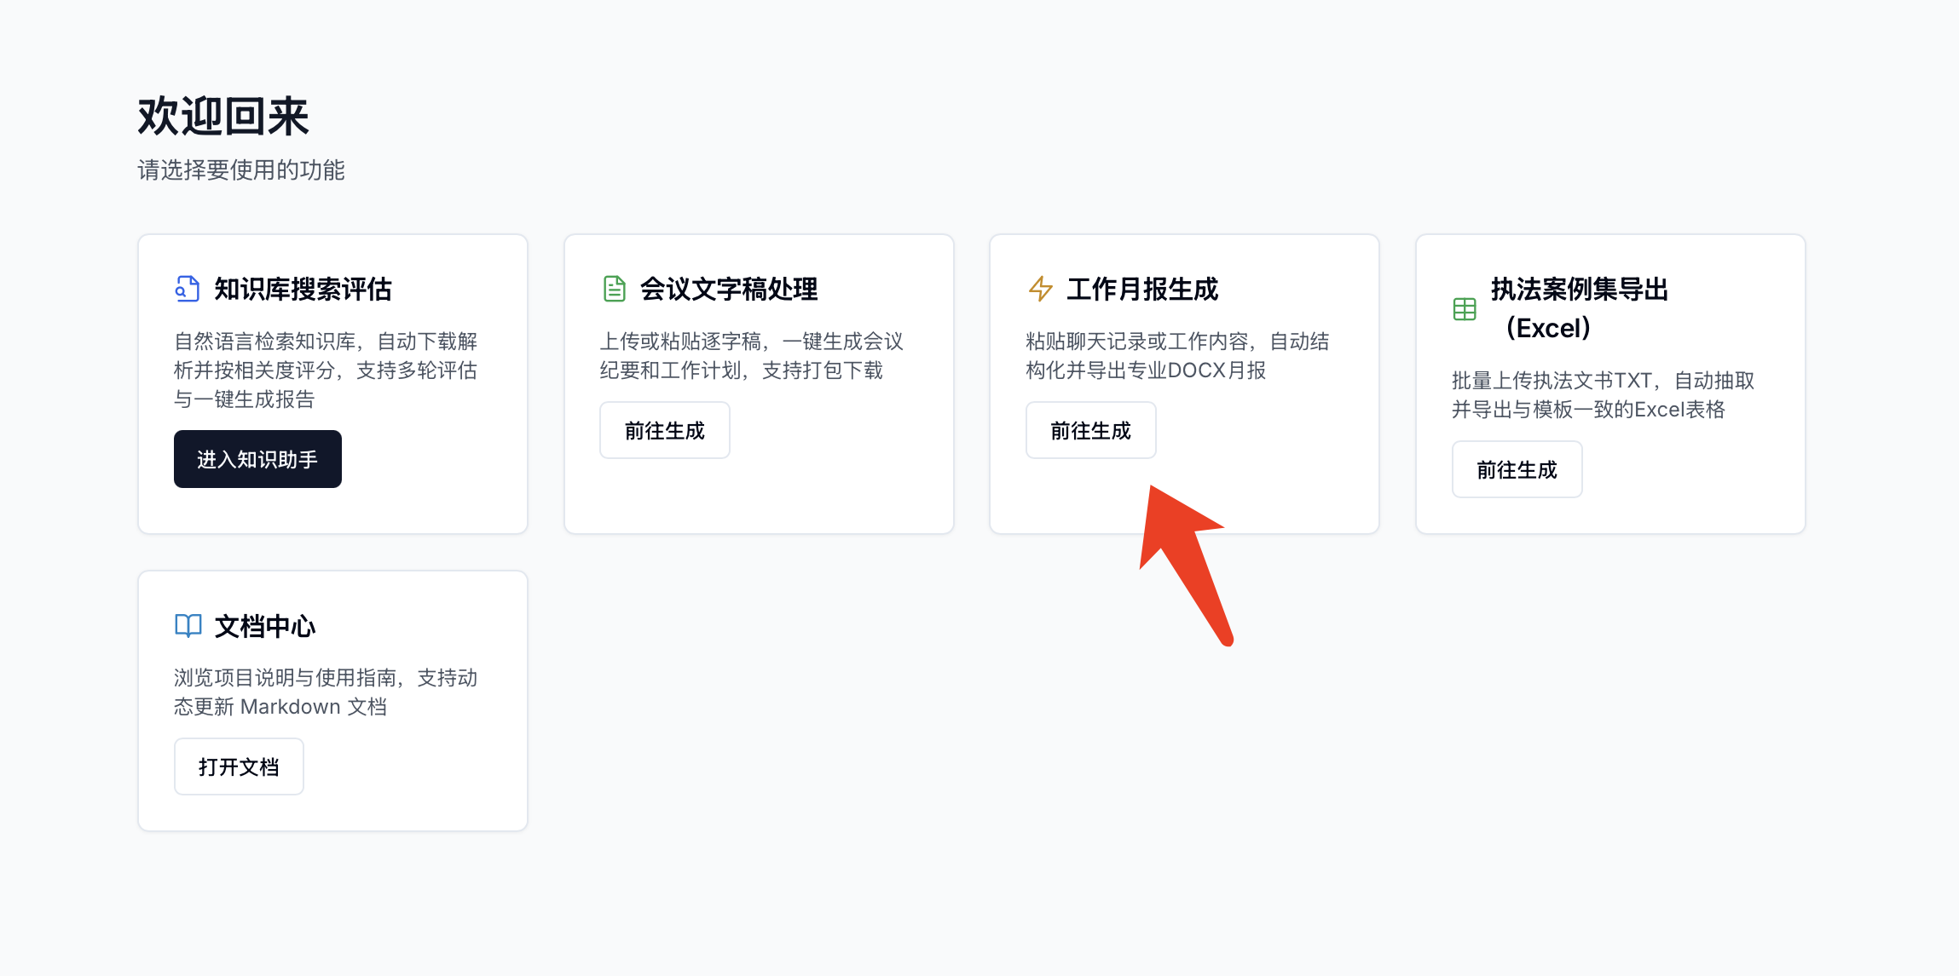Click the open book icon for 文档中心
The width and height of the screenshot is (1959, 976).
point(188,626)
